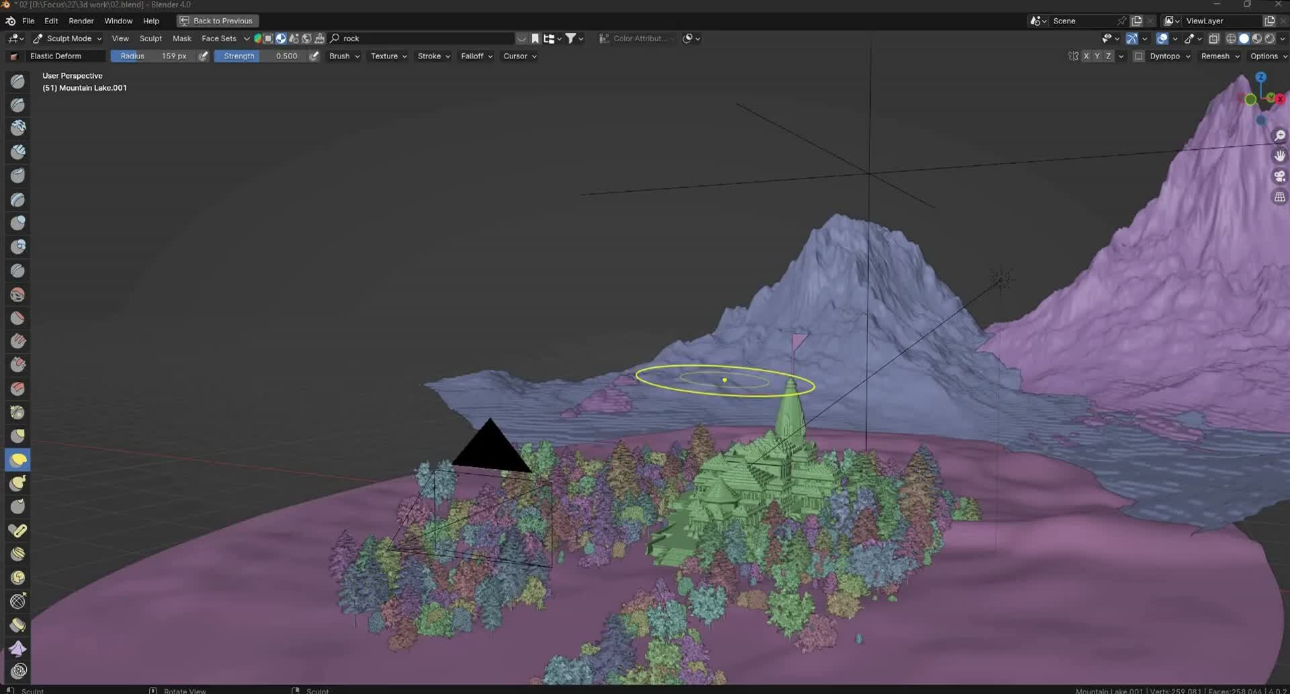The image size is (1290, 694).
Task: Open the Help menu
Action: click(x=151, y=21)
